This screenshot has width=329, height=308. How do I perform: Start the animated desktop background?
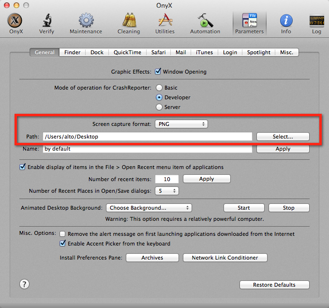[244, 208]
